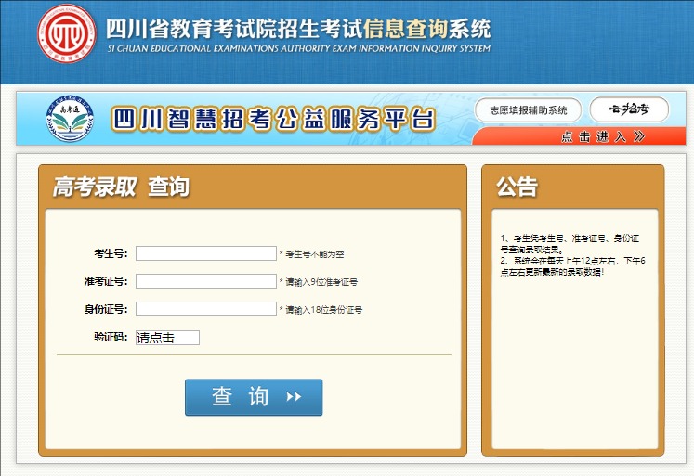The width and height of the screenshot is (694, 476).
Task: Click the round 高考通 logo in banner
Action: (x=70, y=118)
